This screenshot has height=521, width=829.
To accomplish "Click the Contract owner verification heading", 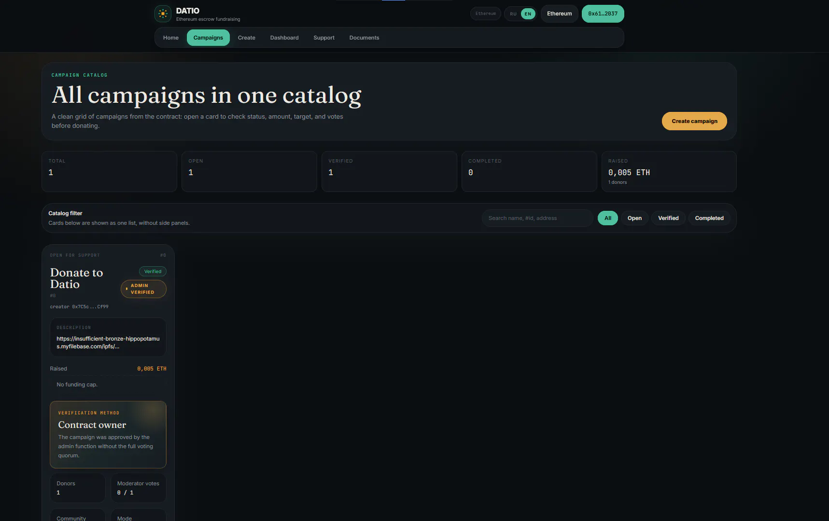I will point(92,425).
